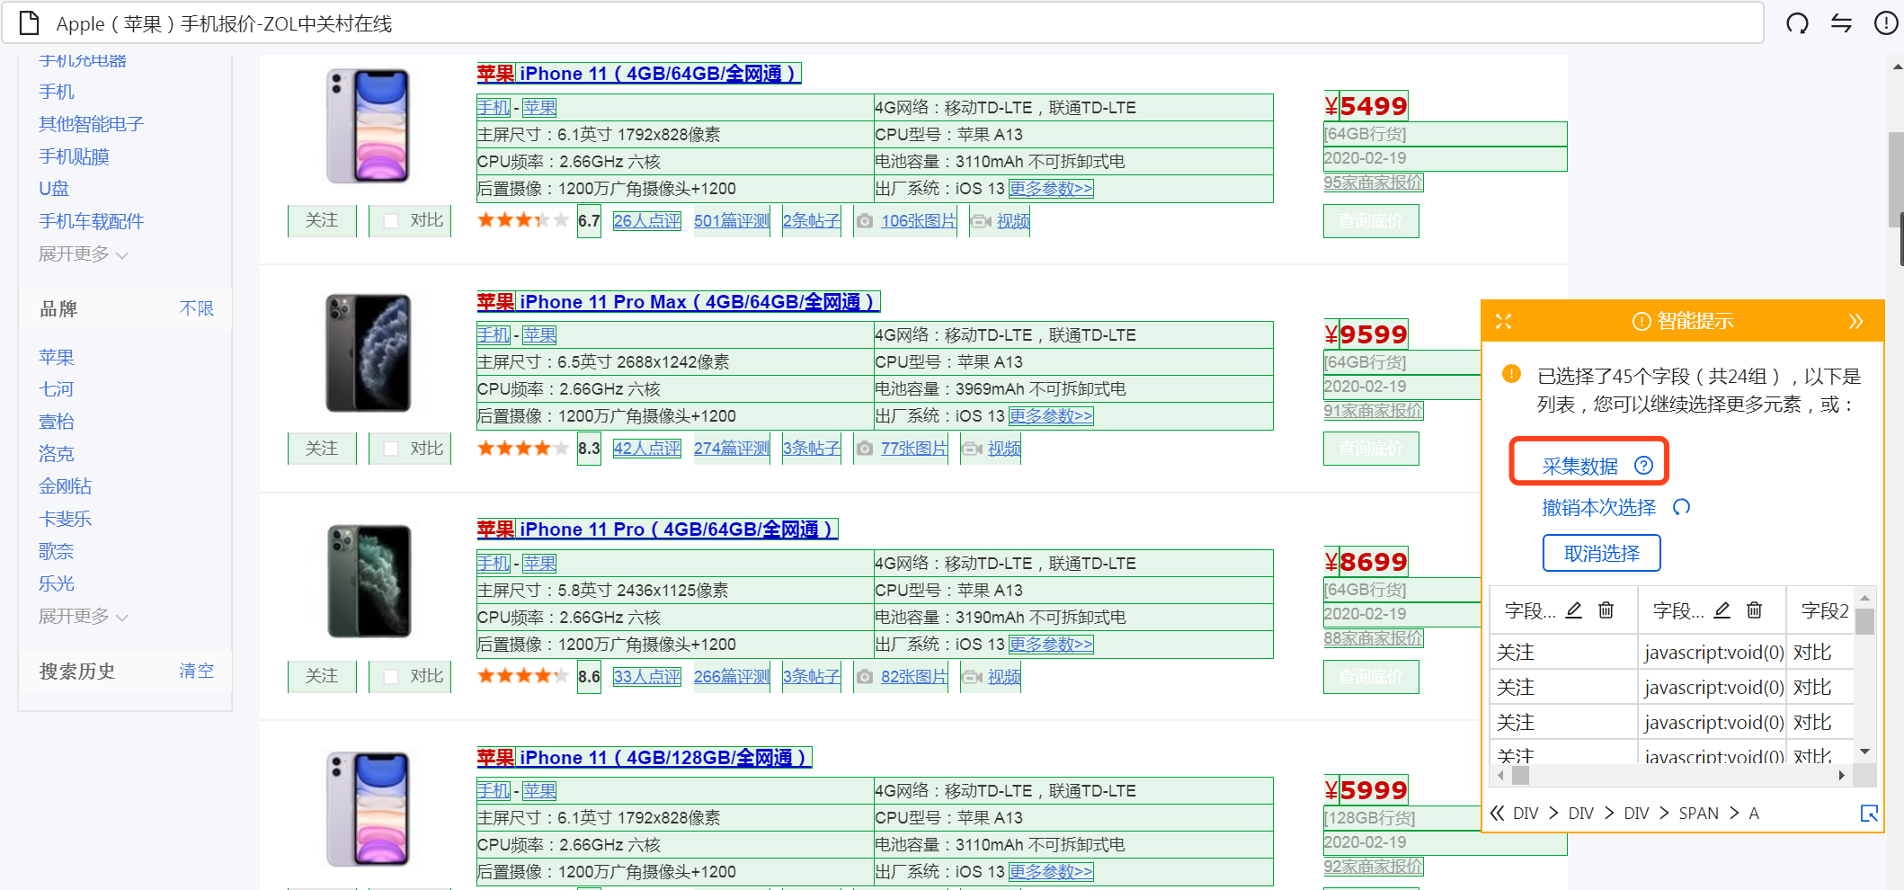Open 95家商家报价 link

point(1374,182)
